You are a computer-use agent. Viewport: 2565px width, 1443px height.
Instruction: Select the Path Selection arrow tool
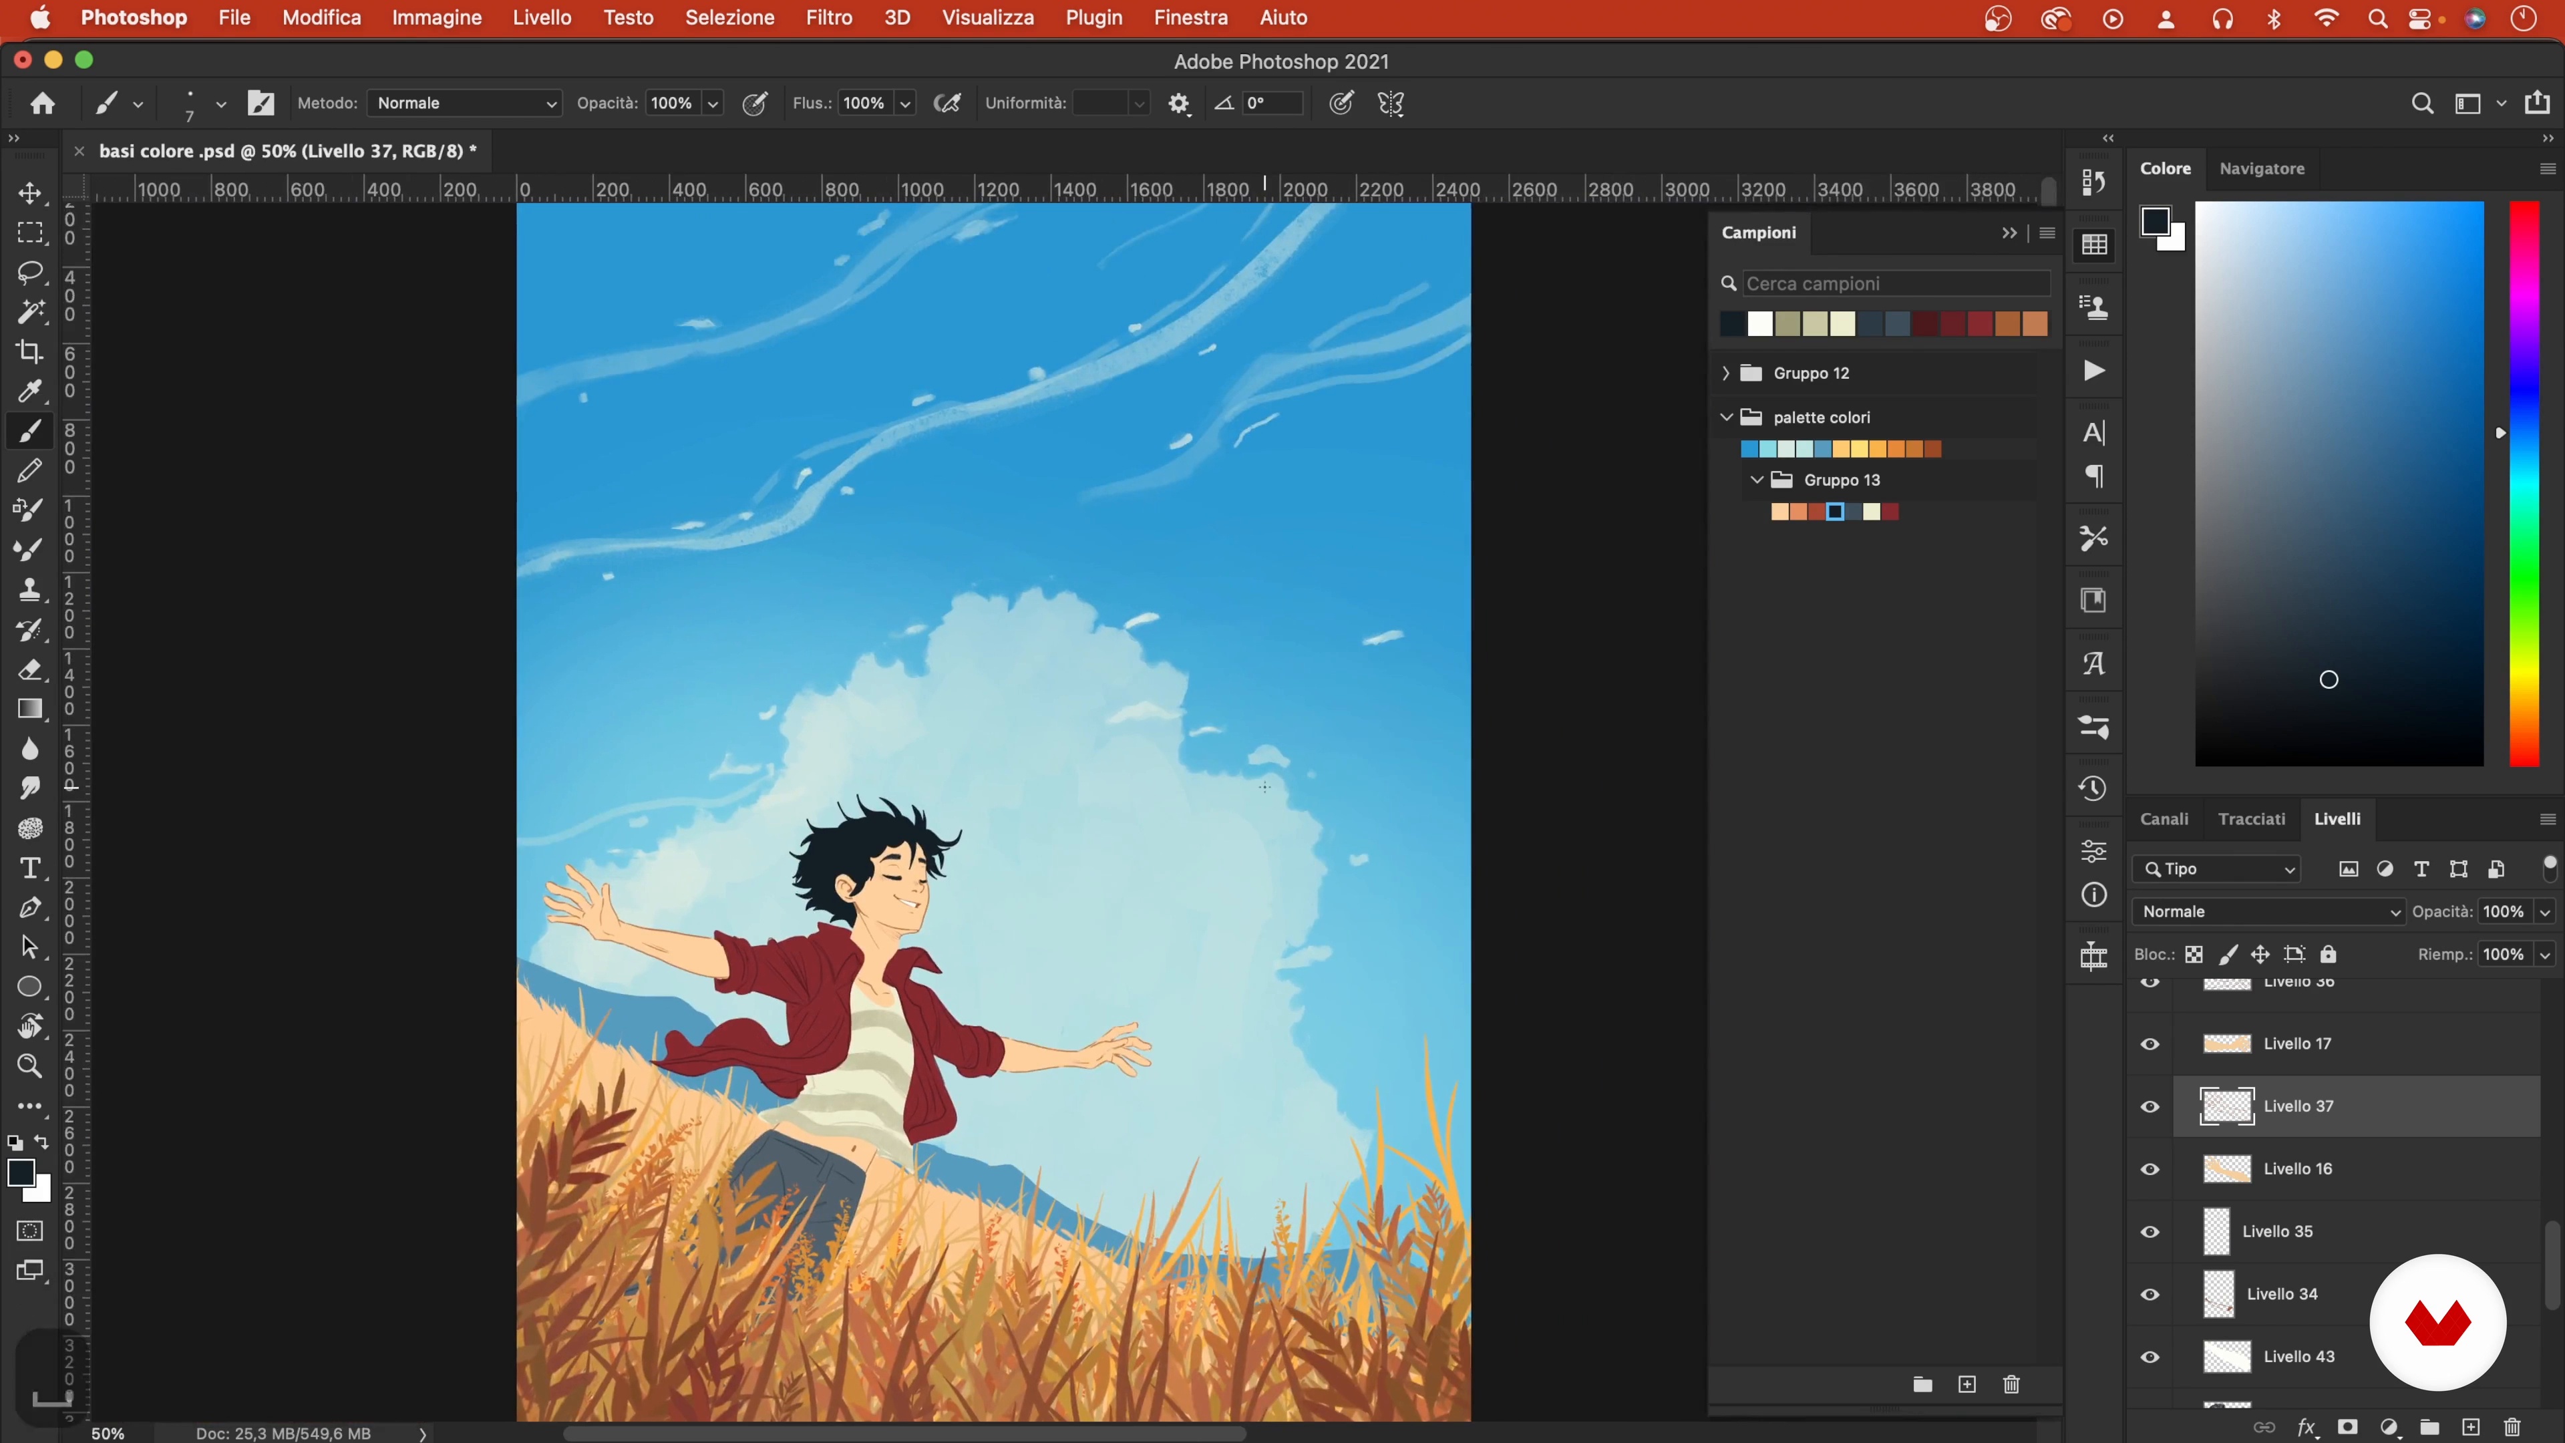(30, 947)
